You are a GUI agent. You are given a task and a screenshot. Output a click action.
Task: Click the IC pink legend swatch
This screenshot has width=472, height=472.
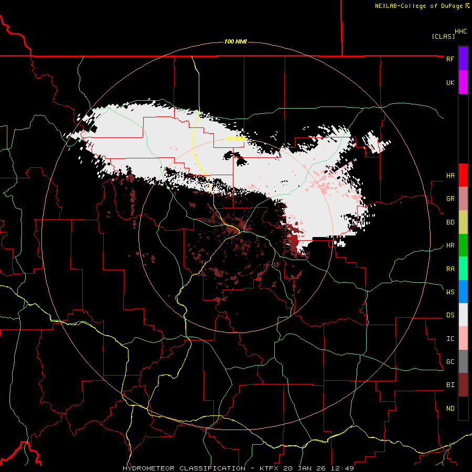(463, 338)
